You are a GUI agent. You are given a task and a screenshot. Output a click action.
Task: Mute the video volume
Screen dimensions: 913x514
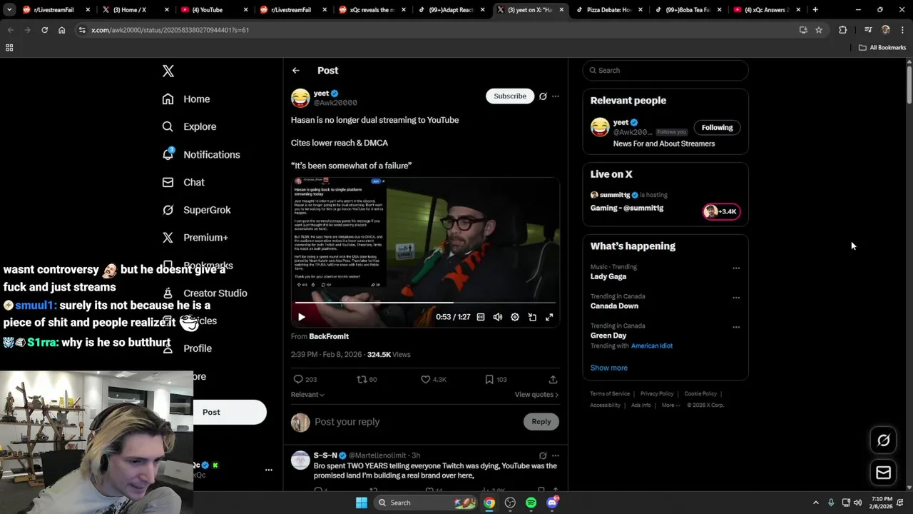[498, 317]
